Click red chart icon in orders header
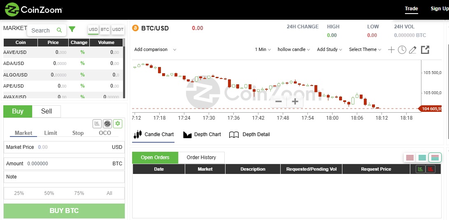 430,169
